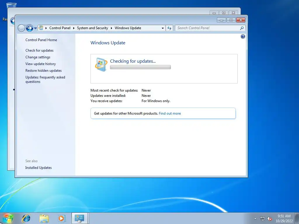Click the muted volume tray icon
The width and height of the screenshot is (299, 224).
[270, 218]
